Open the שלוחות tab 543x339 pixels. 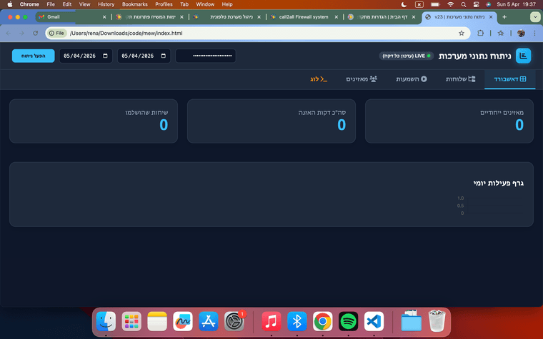(460, 79)
